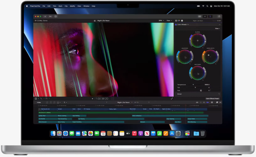
Task: Toggle audio skimming waveform icon
Action: (201, 102)
